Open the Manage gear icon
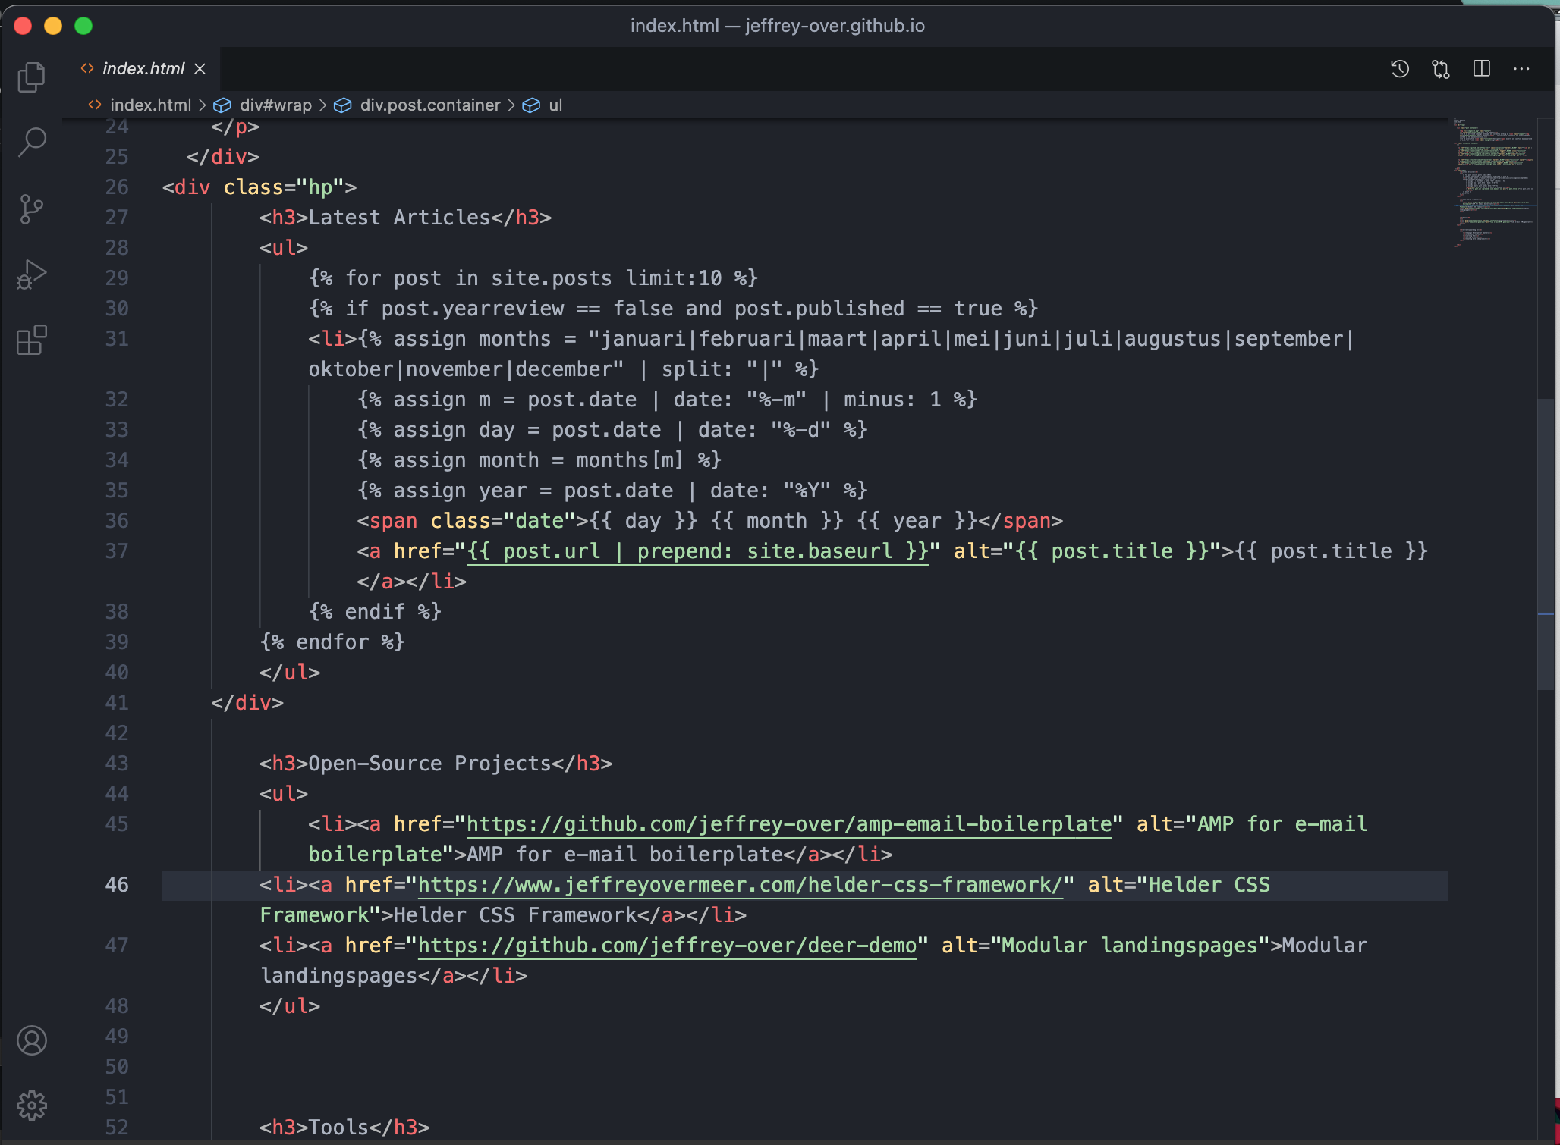The width and height of the screenshot is (1560, 1145). click(x=31, y=1106)
